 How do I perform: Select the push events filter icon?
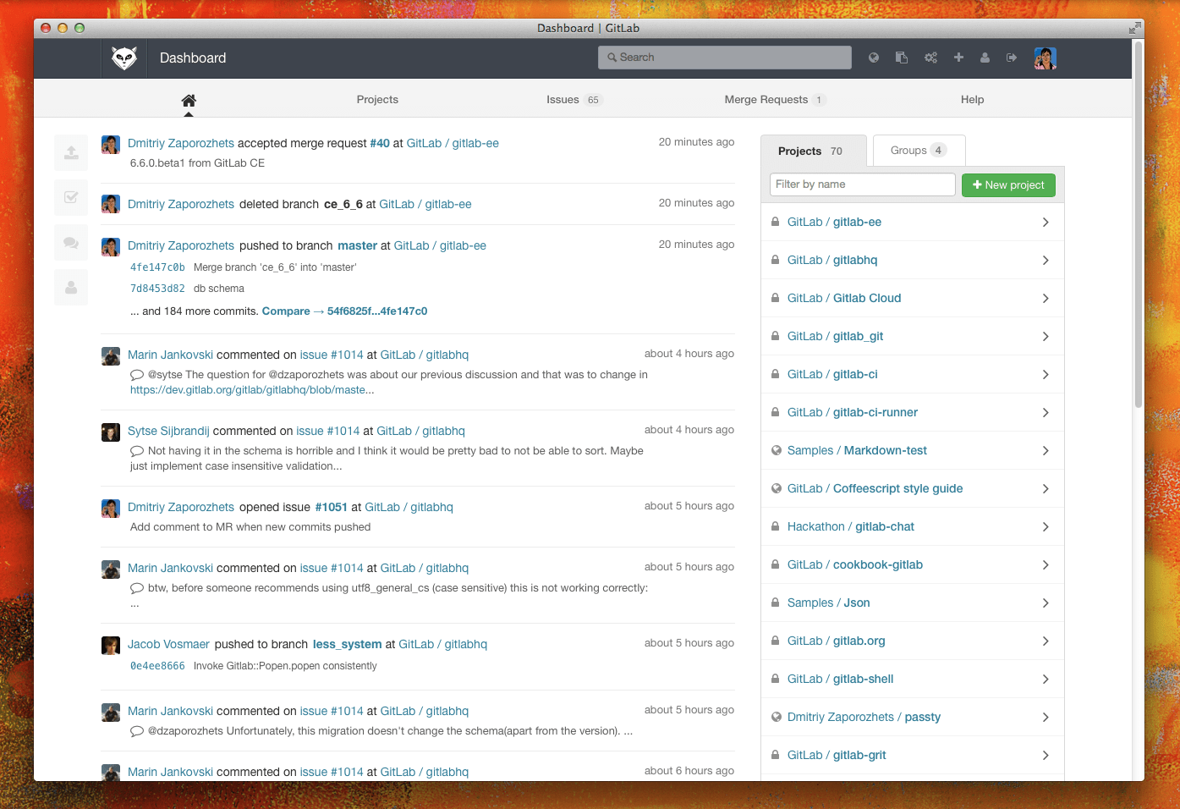coord(71,152)
